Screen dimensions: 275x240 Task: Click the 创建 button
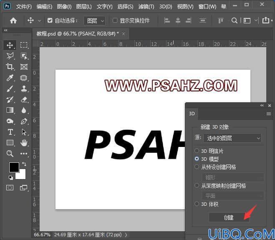click(229, 217)
